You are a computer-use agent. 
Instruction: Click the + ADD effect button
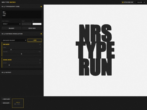(x=35, y=40)
